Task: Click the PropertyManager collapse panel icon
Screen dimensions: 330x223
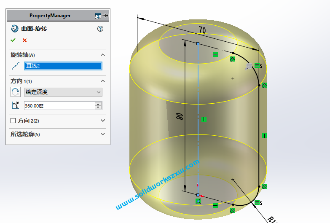Action: coord(98,16)
